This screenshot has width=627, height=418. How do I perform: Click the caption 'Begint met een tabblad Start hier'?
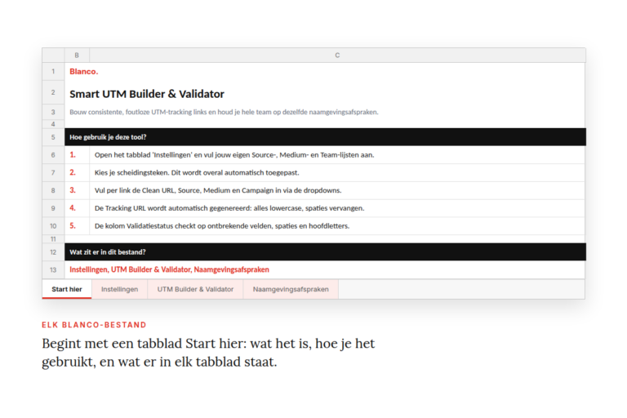tap(208, 353)
